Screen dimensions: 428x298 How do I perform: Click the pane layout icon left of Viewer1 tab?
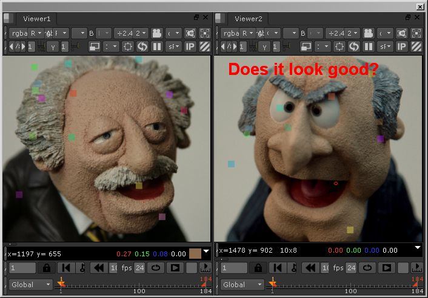(8, 19)
